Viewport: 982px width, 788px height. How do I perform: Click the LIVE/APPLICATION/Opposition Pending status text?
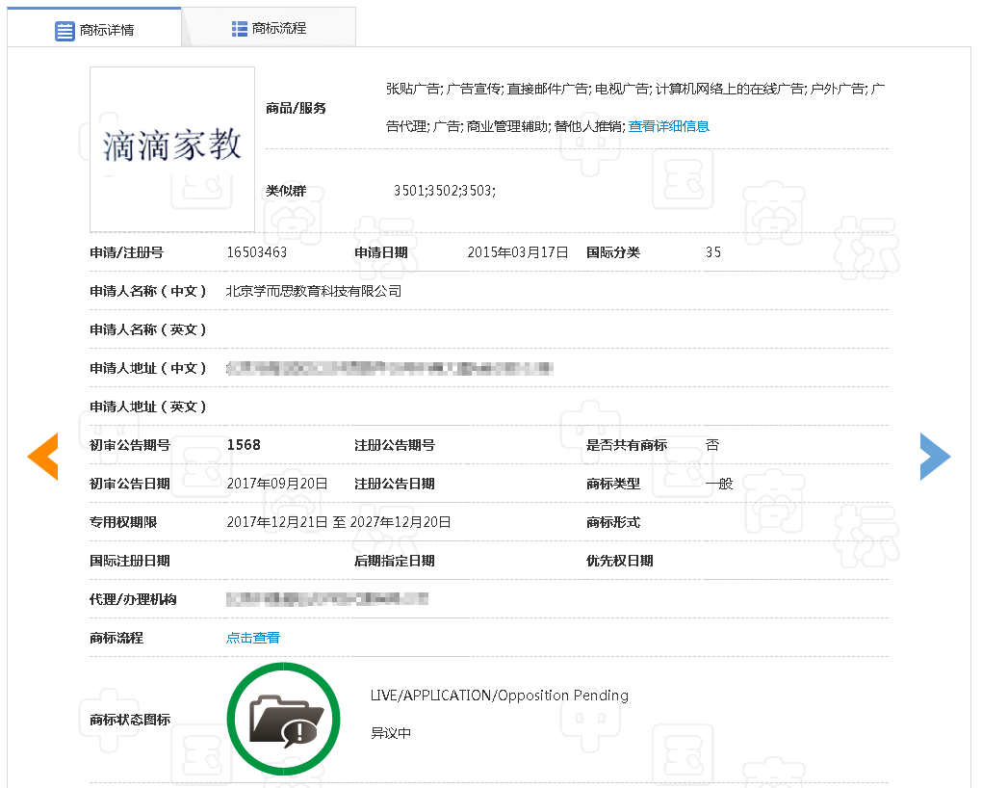(x=499, y=696)
